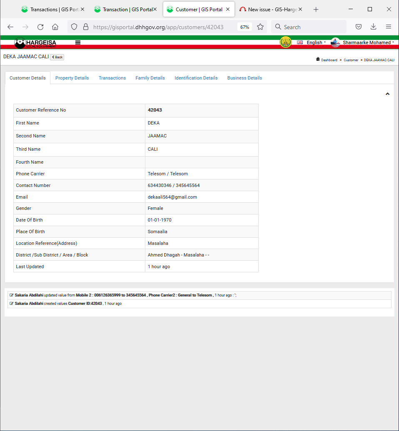Screen dimensions: 399x431
Task: Click the browser Search field
Action: click(309, 27)
